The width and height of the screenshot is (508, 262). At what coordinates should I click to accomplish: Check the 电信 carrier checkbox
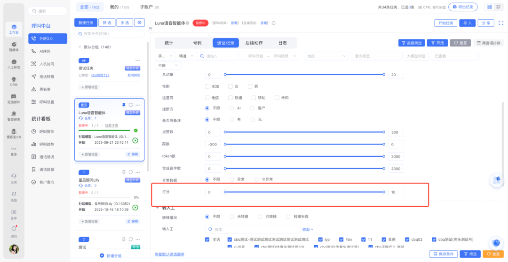click(x=207, y=98)
